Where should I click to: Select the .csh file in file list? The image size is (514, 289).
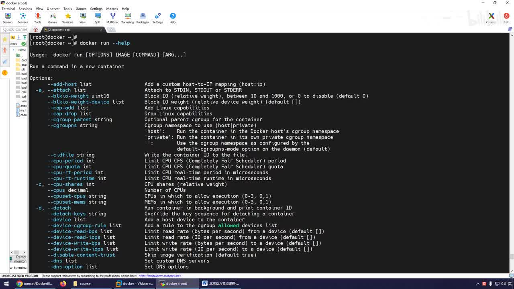click(21, 92)
